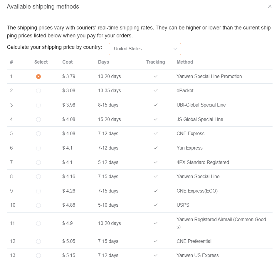Close the Available shipping methods dialog
Viewport: 279px width, 262px height.
(270, 6)
